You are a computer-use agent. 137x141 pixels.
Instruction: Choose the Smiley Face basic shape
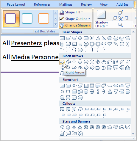pos(86,44)
